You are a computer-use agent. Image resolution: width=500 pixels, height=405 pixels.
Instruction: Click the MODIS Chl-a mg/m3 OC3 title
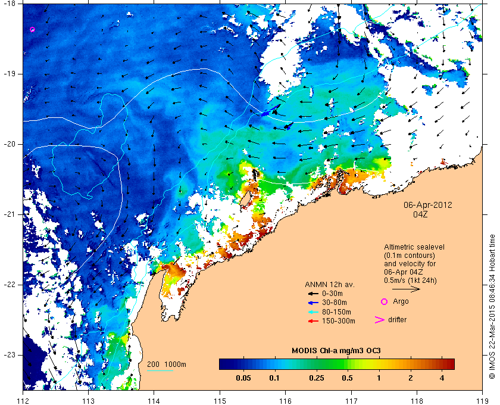tap(336, 351)
